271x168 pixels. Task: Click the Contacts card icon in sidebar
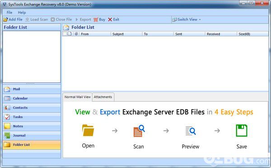[x=7, y=108]
